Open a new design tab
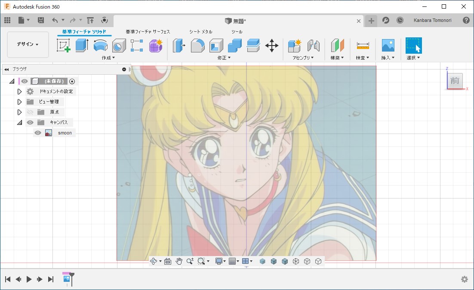 [371, 21]
